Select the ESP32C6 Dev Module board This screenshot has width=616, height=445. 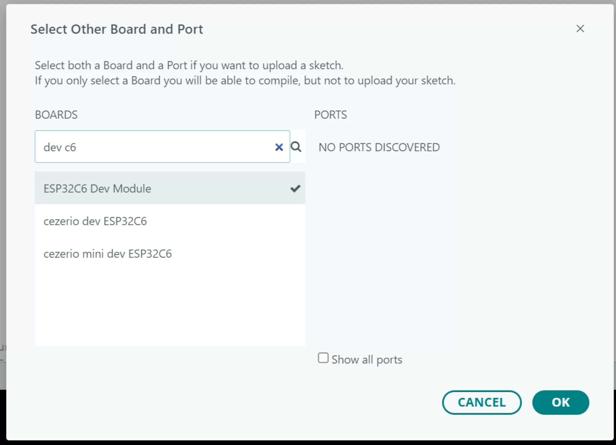pyautogui.click(x=170, y=188)
